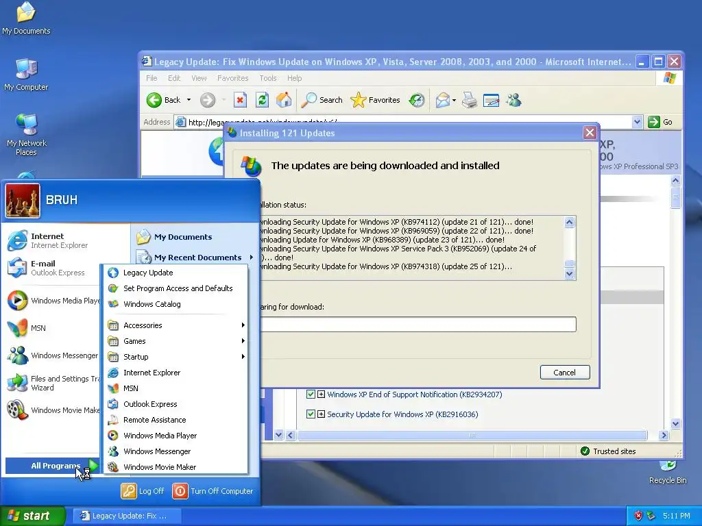Open Recycle Bin on the desktop
702x526 pixels.
click(x=668, y=472)
